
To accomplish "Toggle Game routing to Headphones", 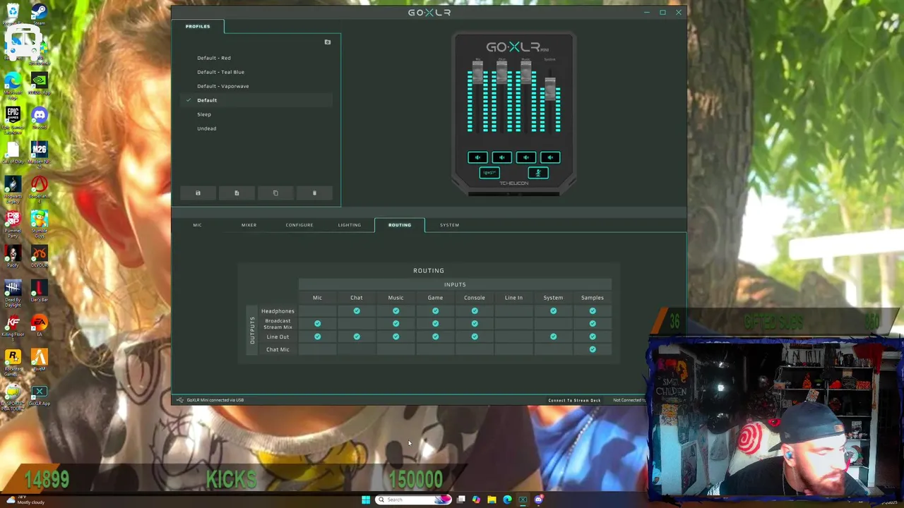I will pyautogui.click(x=435, y=310).
